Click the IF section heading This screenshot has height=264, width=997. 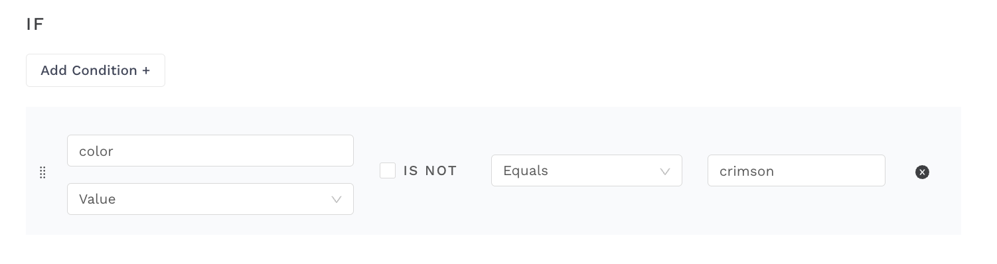[x=35, y=25]
